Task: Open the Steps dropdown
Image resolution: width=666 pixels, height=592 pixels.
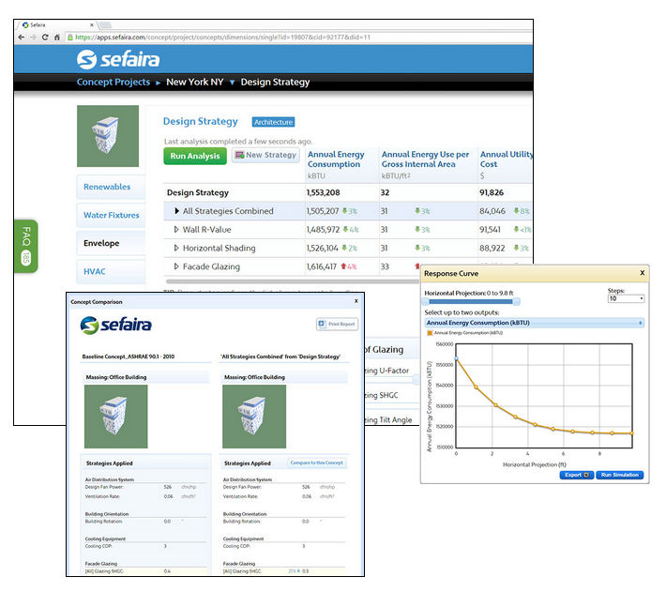Action: (x=626, y=298)
